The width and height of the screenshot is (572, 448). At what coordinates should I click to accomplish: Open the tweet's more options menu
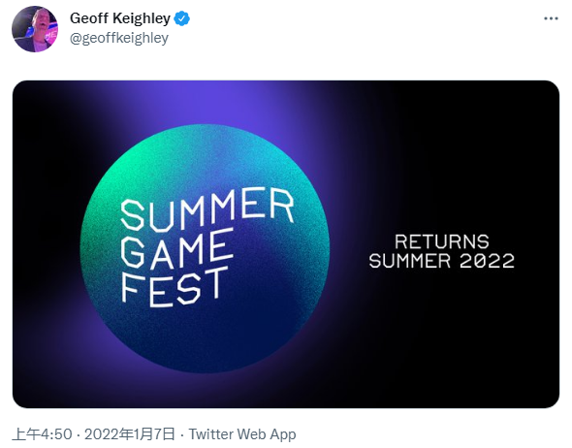[x=551, y=18]
